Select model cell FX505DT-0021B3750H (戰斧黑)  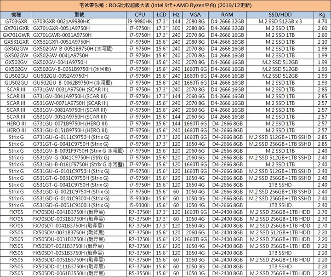pyautogui.click(x=79, y=246)
